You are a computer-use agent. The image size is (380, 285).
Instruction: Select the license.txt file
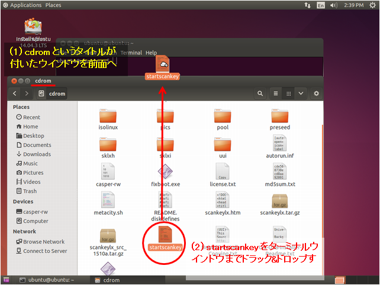(x=223, y=175)
